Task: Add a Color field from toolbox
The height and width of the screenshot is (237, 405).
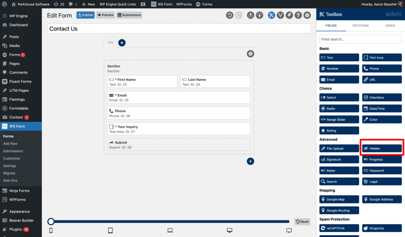Action: 382,119
